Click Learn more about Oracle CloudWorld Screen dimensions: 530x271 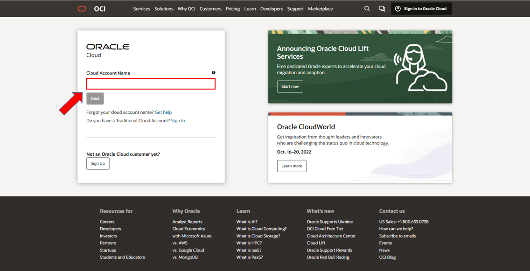point(292,166)
